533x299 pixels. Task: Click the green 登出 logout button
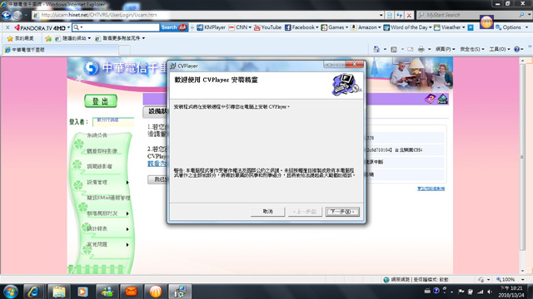pyautogui.click(x=101, y=101)
